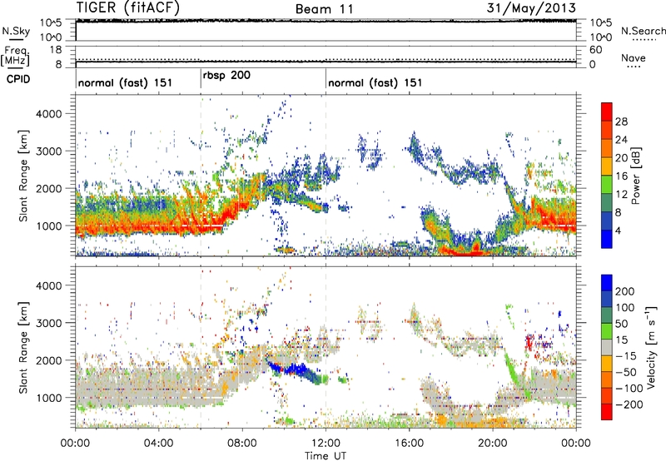Click the N.Sky legend label

16,31
